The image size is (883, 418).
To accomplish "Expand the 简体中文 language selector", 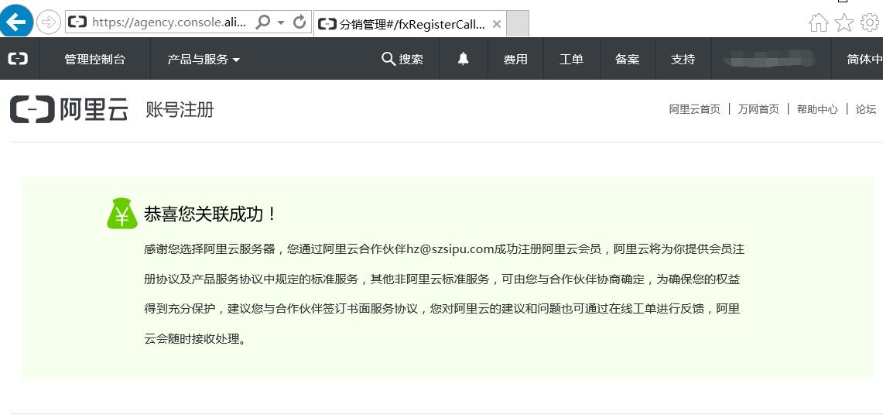I will [x=863, y=59].
